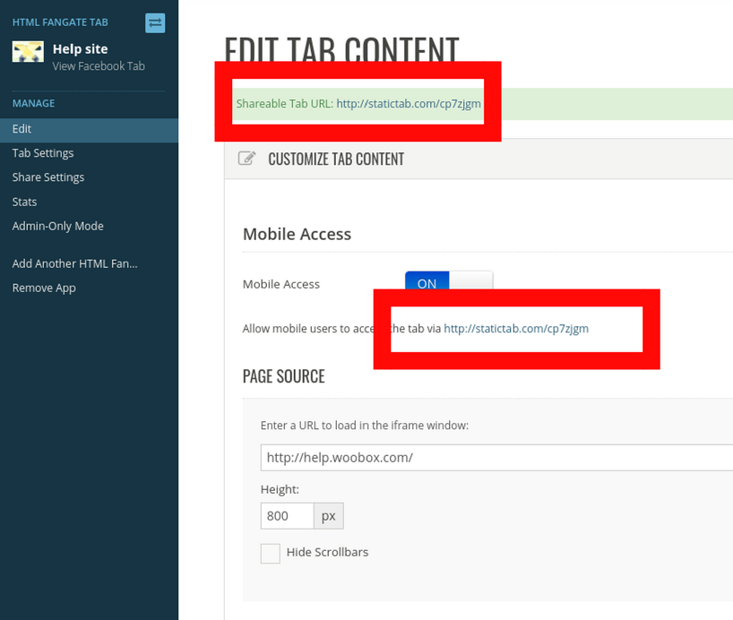Click the switch app icon in sidebar header
The height and width of the screenshot is (620, 733).
pyautogui.click(x=156, y=22)
